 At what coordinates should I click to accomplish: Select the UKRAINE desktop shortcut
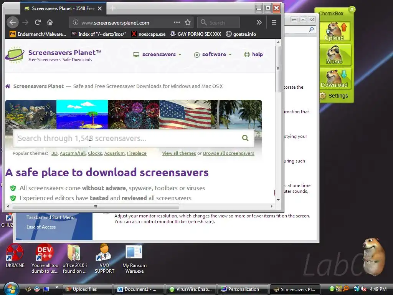tap(15, 256)
